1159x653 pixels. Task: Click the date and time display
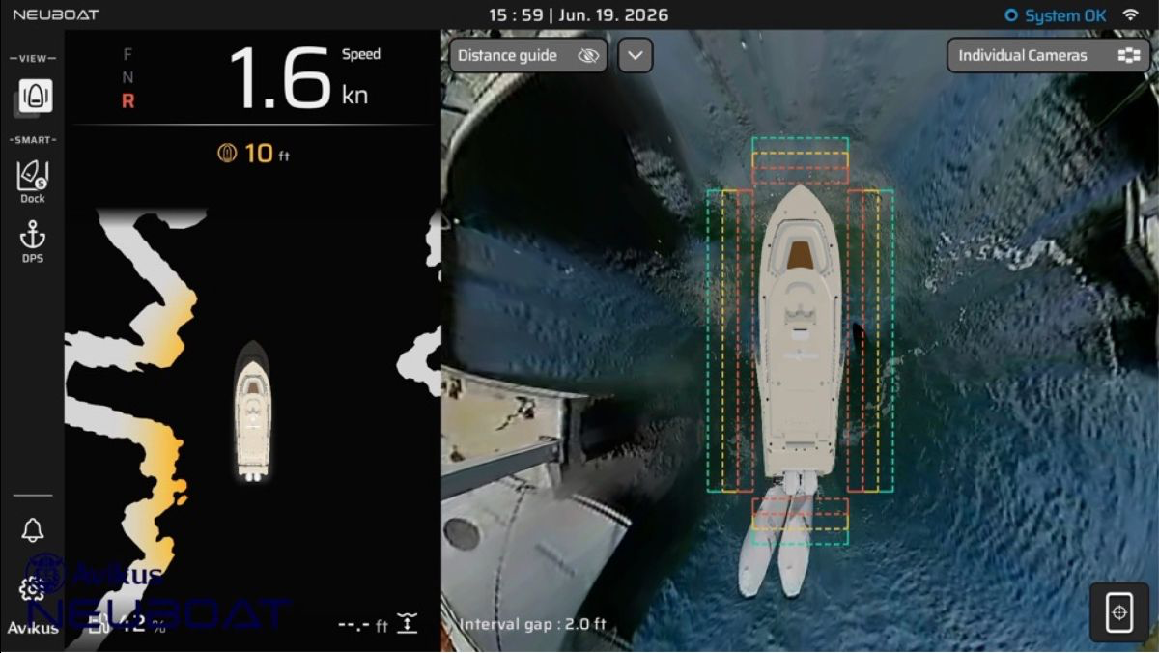pyautogui.click(x=578, y=15)
